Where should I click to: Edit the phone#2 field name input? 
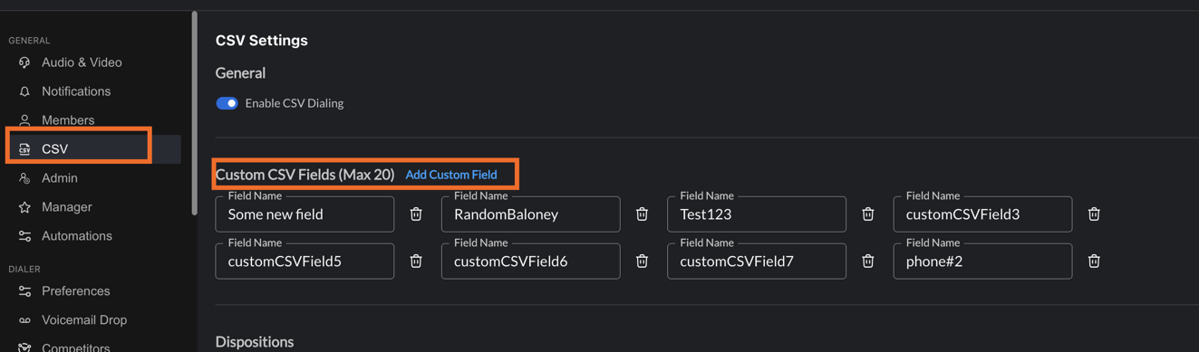pyautogui.click(x=982, y=262)
